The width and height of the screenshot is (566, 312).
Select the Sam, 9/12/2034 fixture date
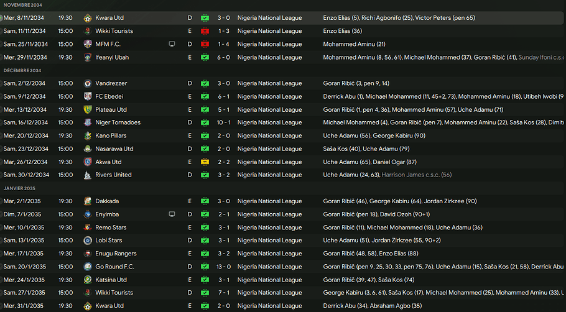tap(24, 97)
